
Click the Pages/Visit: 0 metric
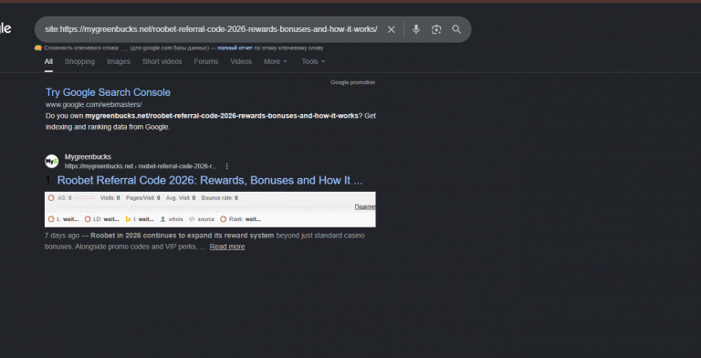point(142,198)
